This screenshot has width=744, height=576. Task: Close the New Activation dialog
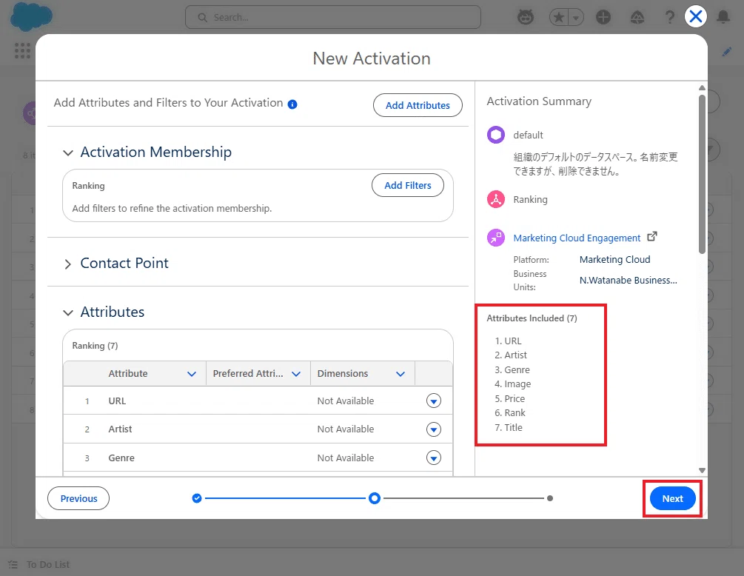click(x=696, y=16)
